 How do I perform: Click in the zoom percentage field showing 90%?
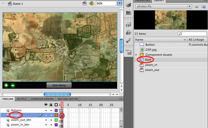point(106,3)
